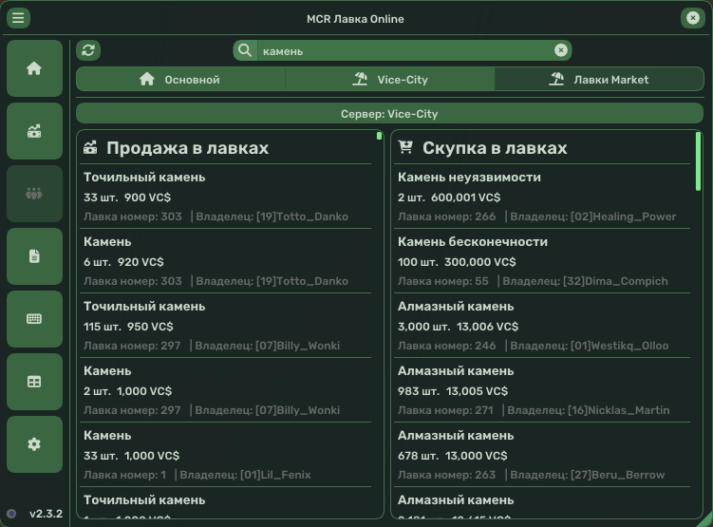
Task: Click the cart icon beside Скупка в лавках
Action: (405, 146)
